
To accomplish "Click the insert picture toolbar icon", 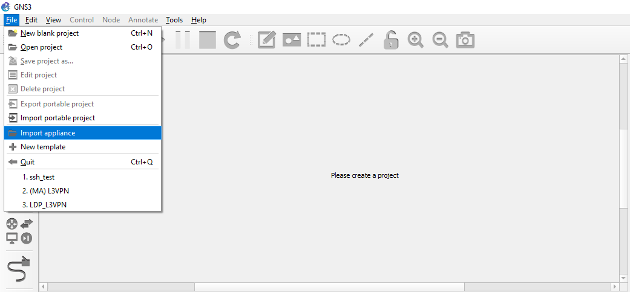I will [x=292, y=40].
